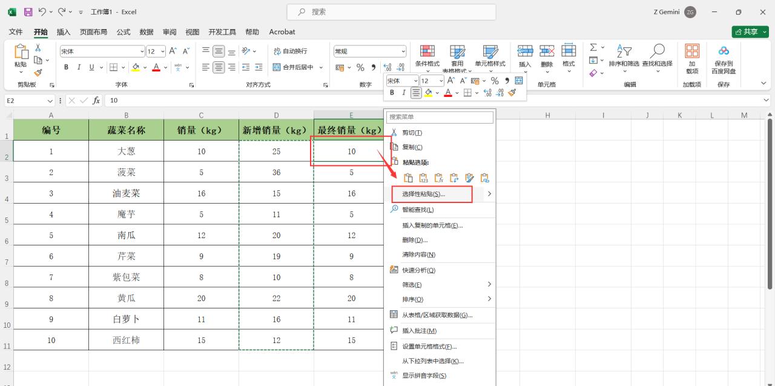The width and height of the screenshot is (775, 386).
Task: Click Decrease Indent in alignment group
Action: (x=246, y=67)
